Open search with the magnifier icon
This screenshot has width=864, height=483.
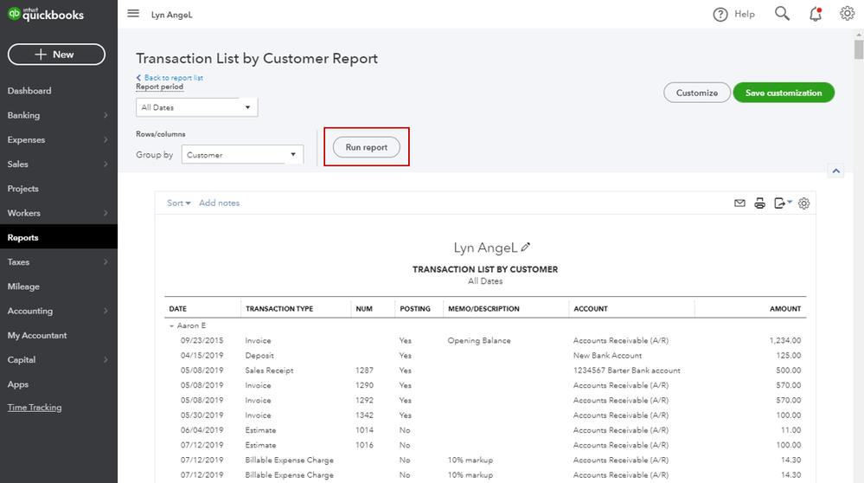point(782,14)
